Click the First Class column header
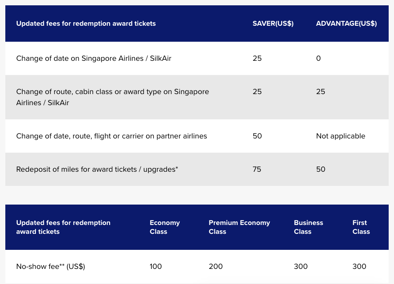This screenshot has height=284, width=394. click(x=361, y=227)
